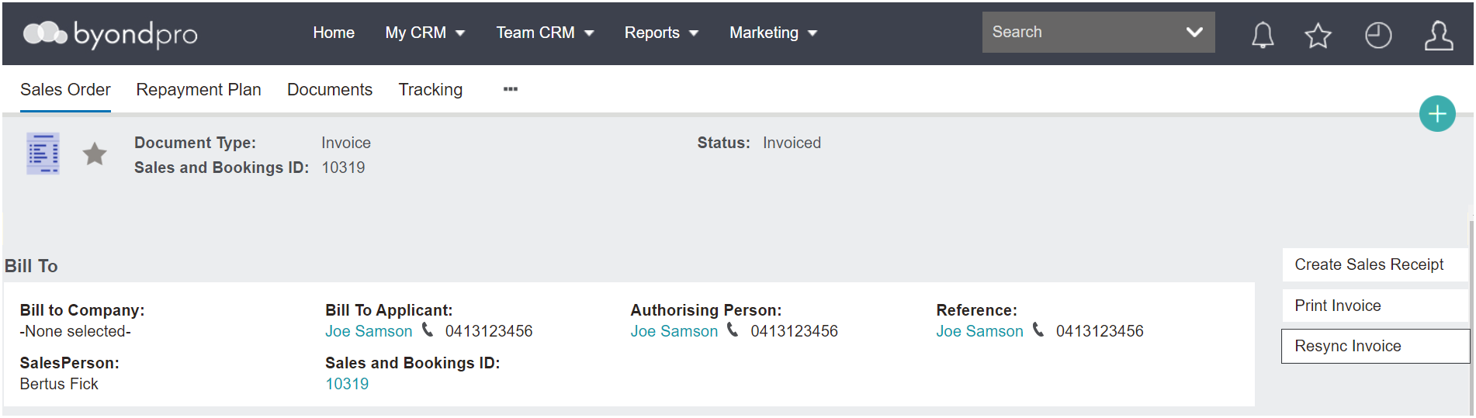Click the Bill To section heading
The height and width of the screenshot is (418, 1476).
pyautogui.click(x=31, y=266)
